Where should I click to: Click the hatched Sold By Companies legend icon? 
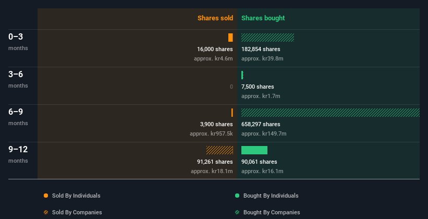[46, 212]
